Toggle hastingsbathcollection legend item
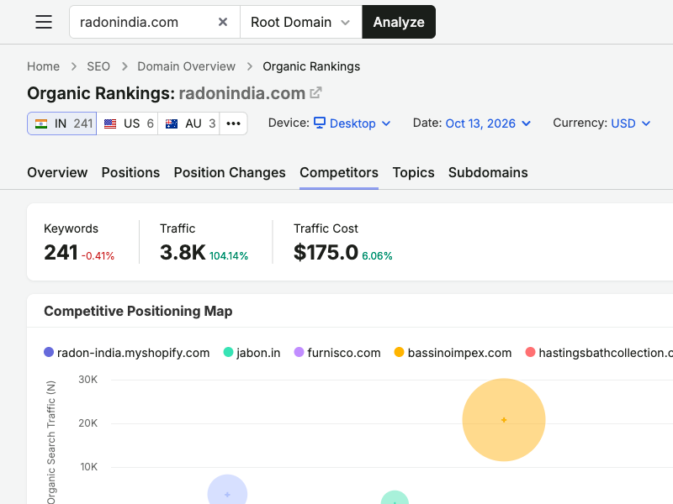673x504 pixels. [599, 353]
